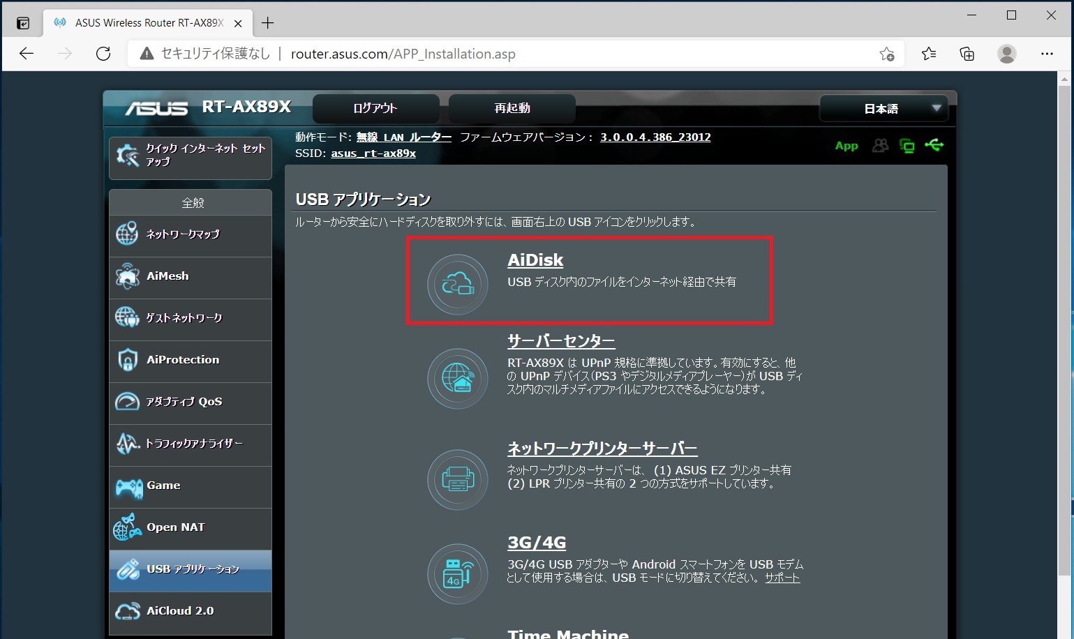
Task: Select USB アプリケーション menu item
Action: [x=191, y=571]
